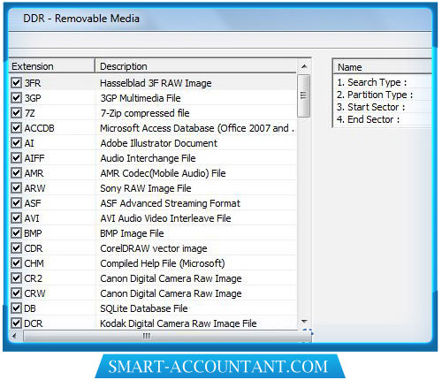The height and width of the screenshot is (380, 442).
Task: Sort by the Description column header
Action: (x=196, y=66)
